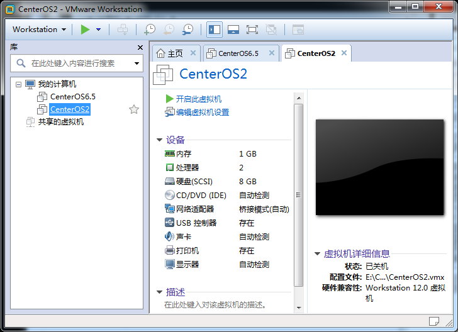Screen dimensions: 458x332
Task: Toggle the library sidebar view icon
Action: point(215,30)
